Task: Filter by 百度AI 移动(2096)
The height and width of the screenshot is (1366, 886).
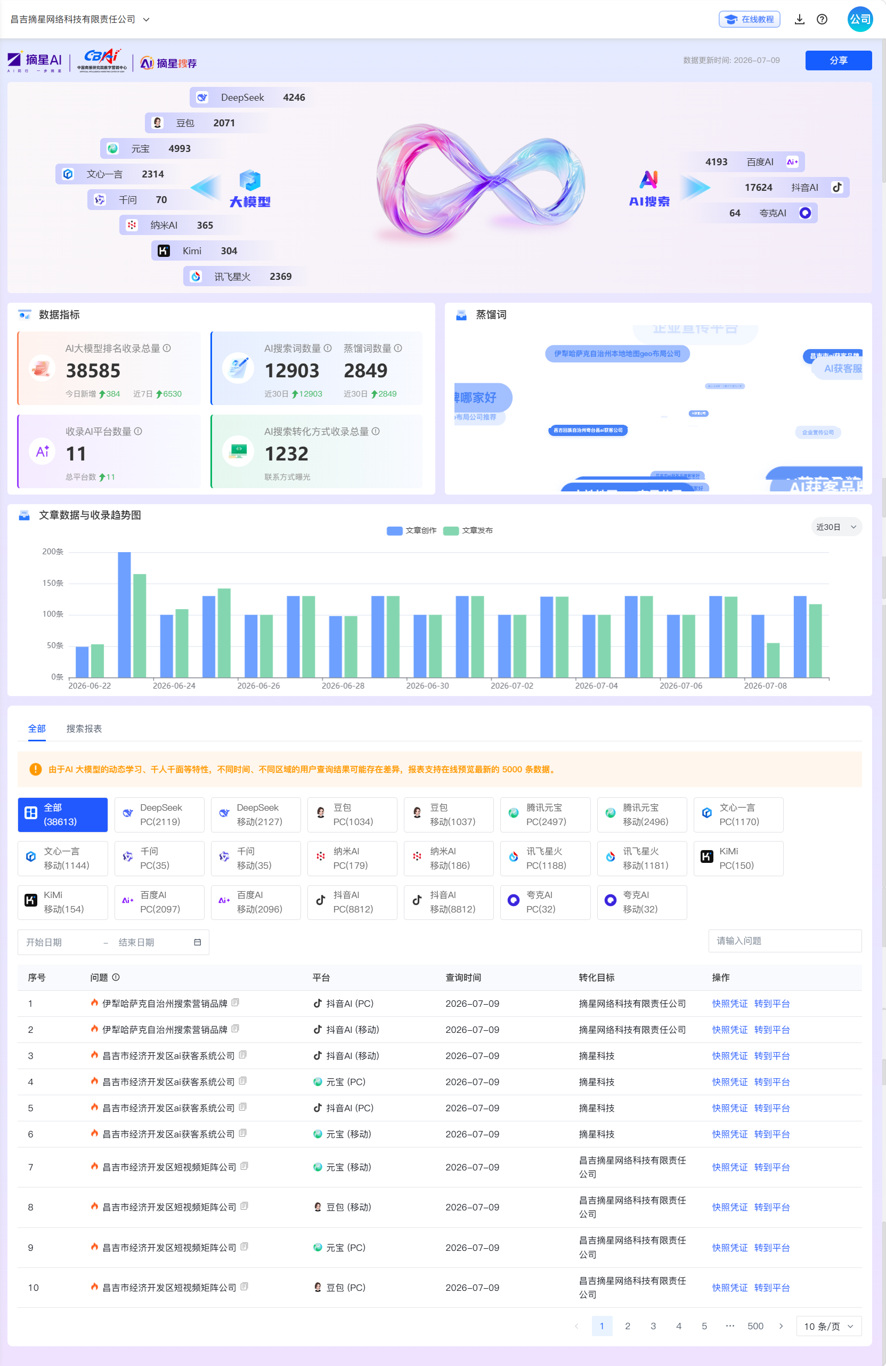Action: 256,902
